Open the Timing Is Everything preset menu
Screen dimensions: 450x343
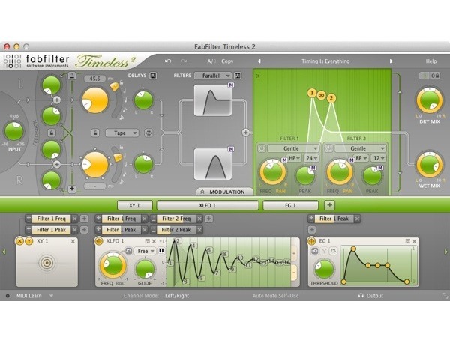click(325, 61)
